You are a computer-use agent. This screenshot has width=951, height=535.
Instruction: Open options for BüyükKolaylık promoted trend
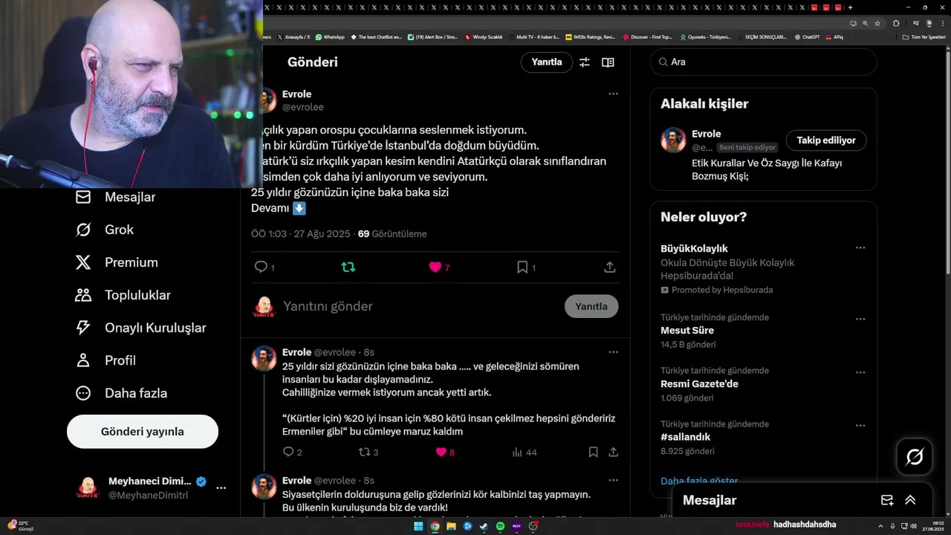click(x=860, y=248)
